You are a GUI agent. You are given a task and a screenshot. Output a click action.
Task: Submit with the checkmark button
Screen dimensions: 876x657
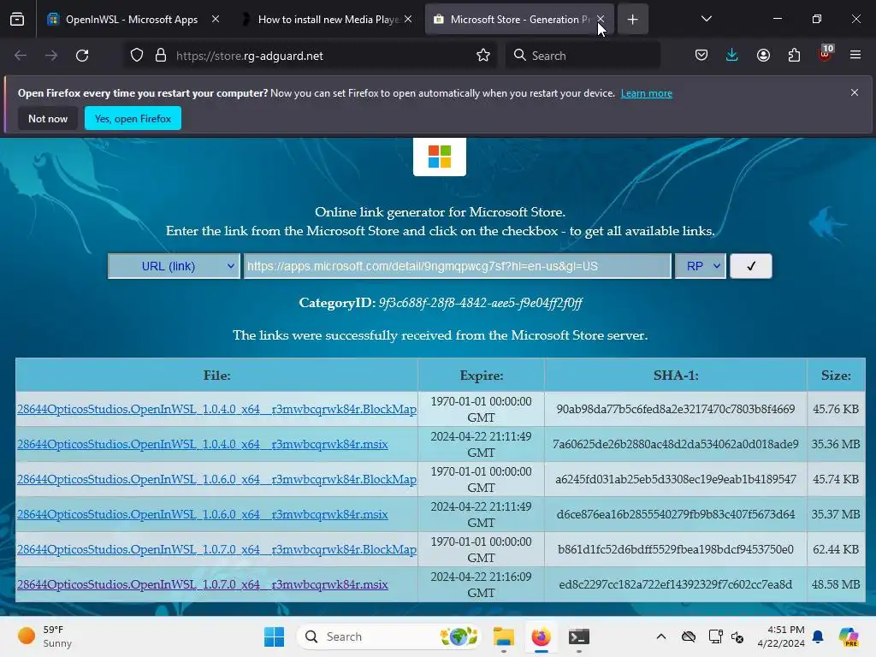click(751, 267)
